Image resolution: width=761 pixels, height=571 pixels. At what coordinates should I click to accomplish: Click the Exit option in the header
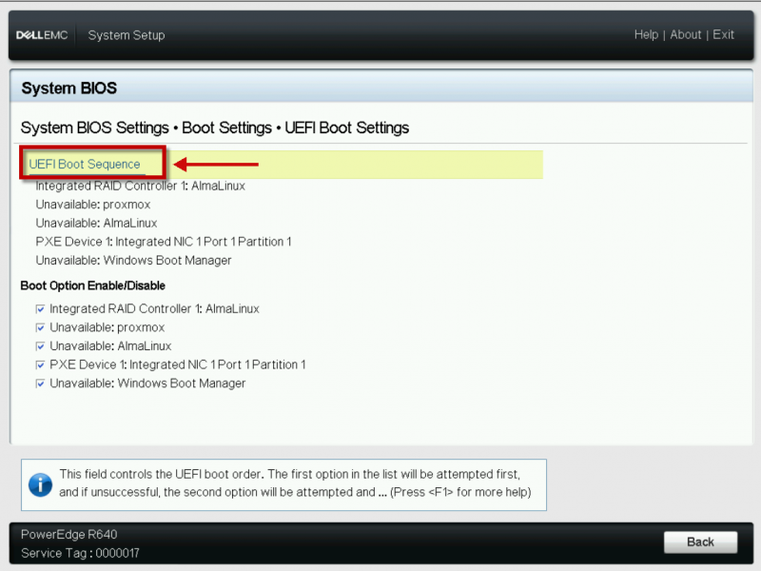(x=724, y=34)
